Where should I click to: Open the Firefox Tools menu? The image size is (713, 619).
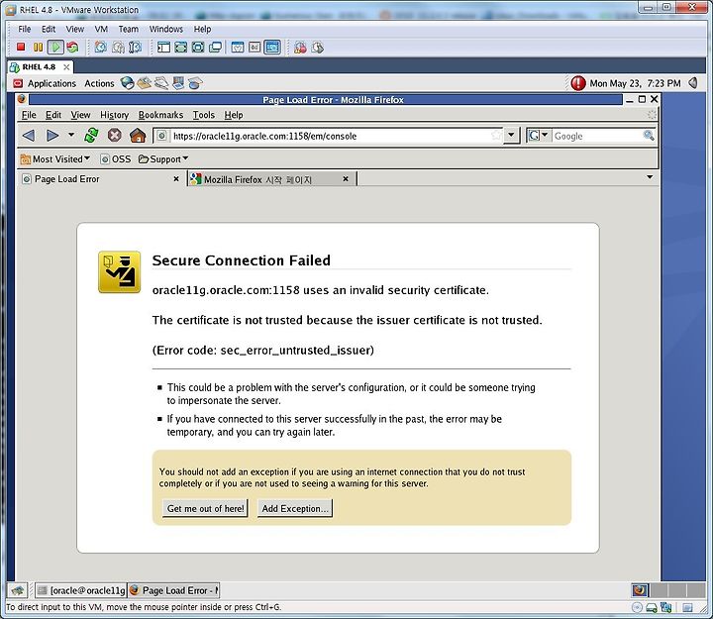(x=203, y=115)
